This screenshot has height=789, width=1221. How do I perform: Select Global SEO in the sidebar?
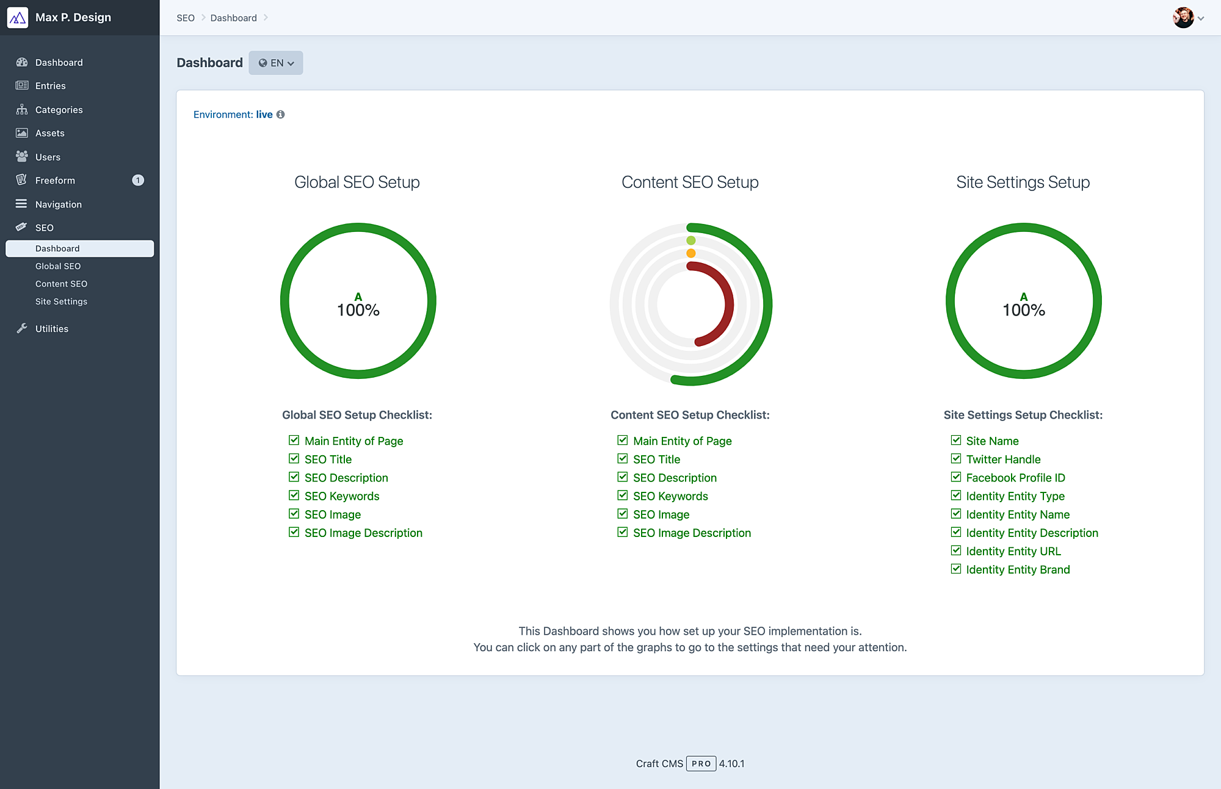59,266
